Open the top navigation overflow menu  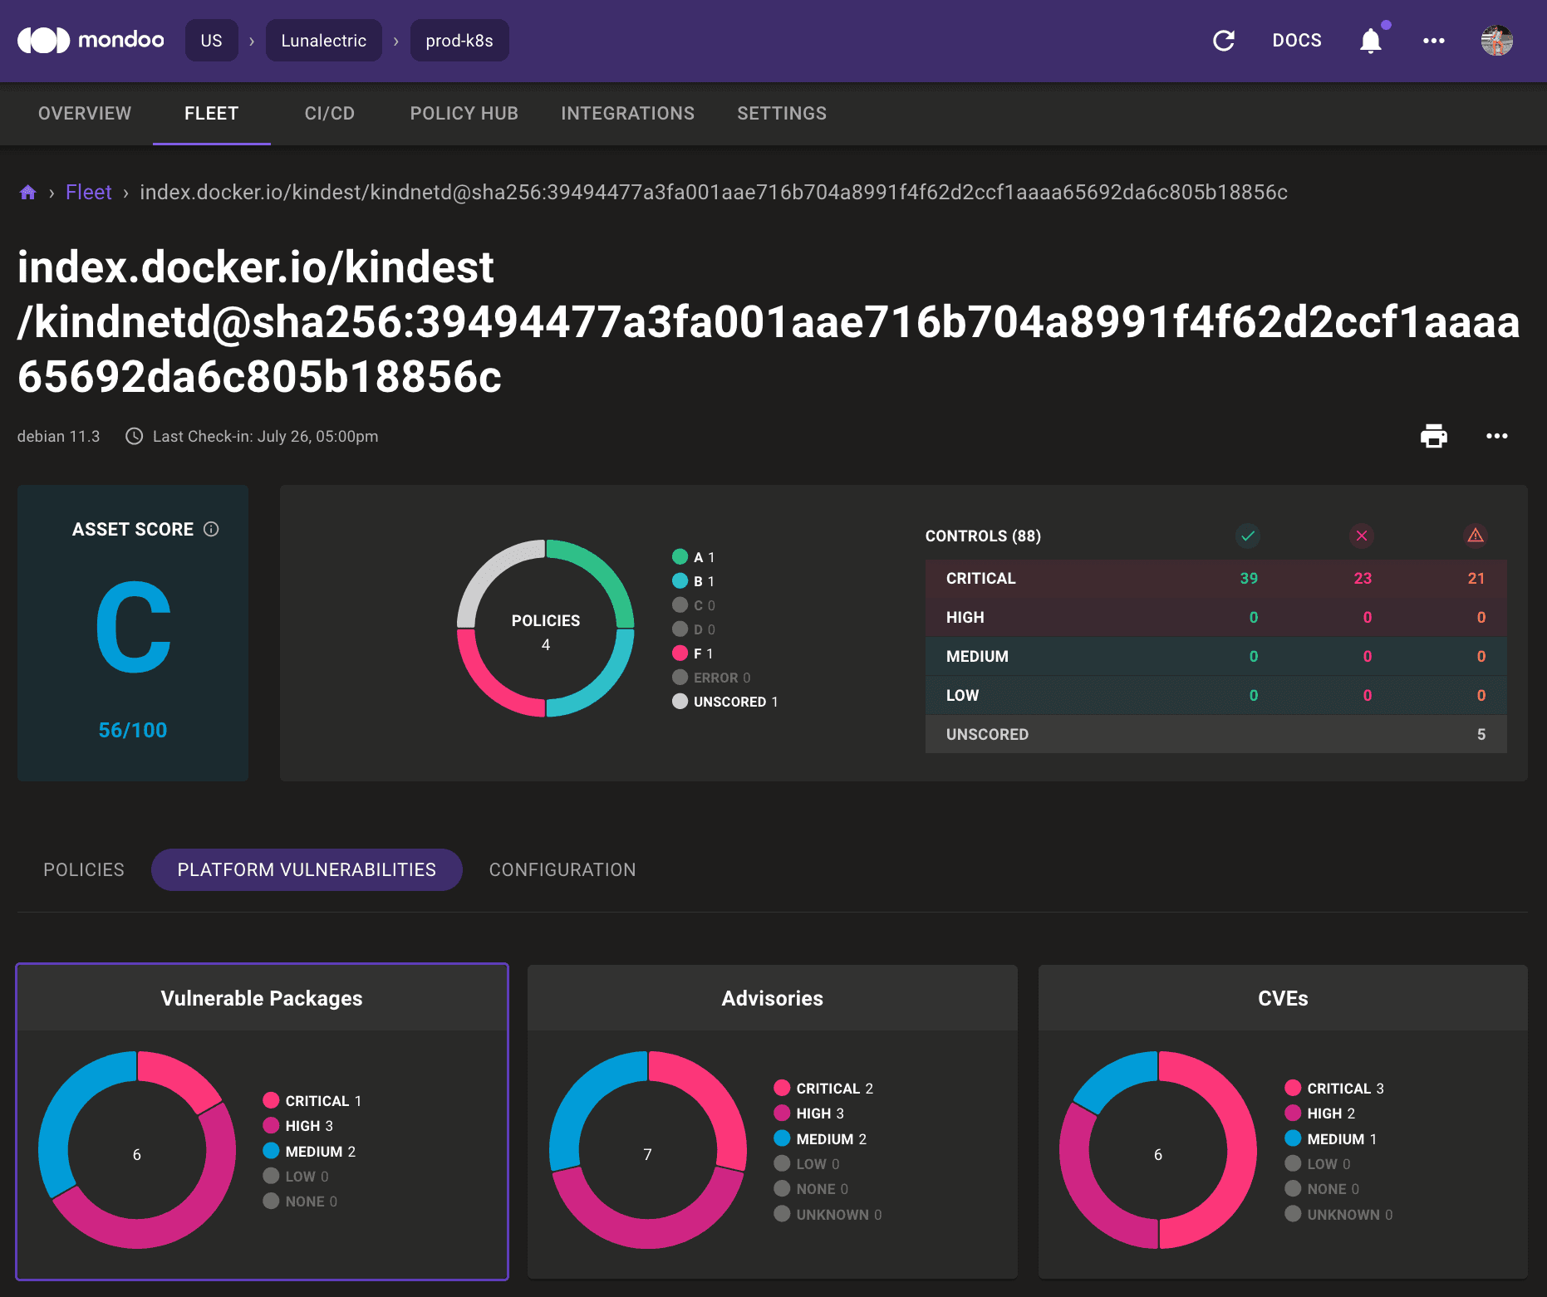1434,40
